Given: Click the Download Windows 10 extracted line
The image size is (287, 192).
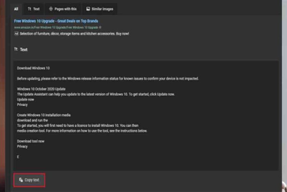Looking at the screenshot, I should point(33,68).
